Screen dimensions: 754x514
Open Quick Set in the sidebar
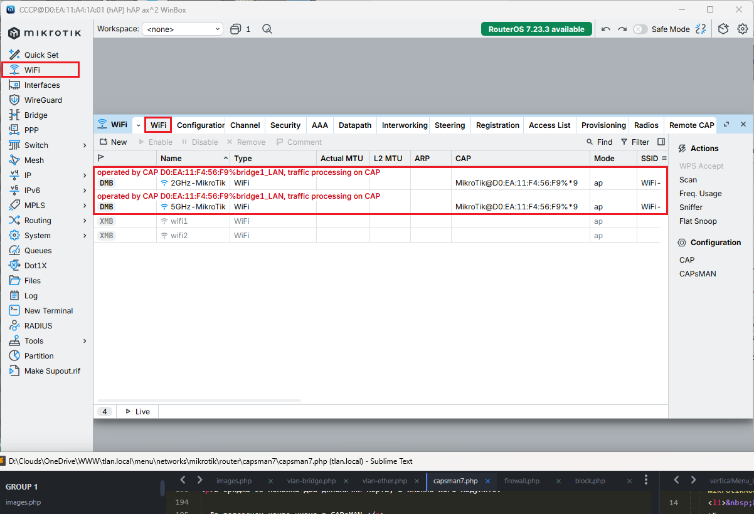click(x=41, y=55)
